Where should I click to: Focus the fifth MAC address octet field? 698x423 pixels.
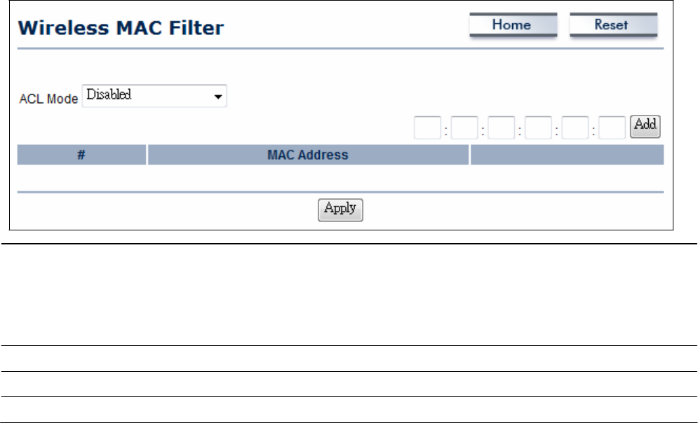coord(575,128)
